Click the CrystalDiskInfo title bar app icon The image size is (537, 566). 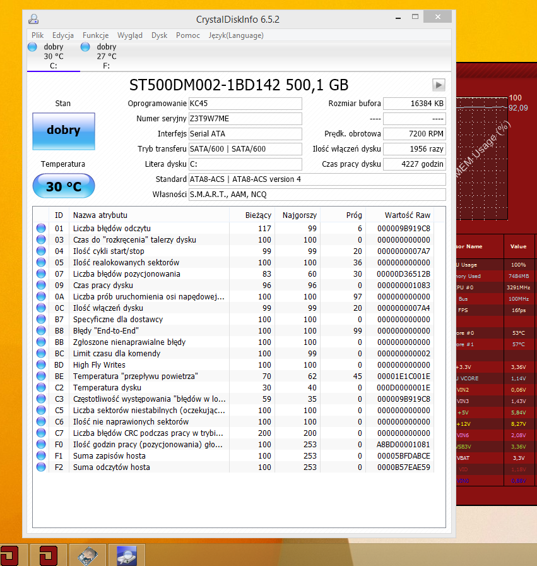pos(33,19)
